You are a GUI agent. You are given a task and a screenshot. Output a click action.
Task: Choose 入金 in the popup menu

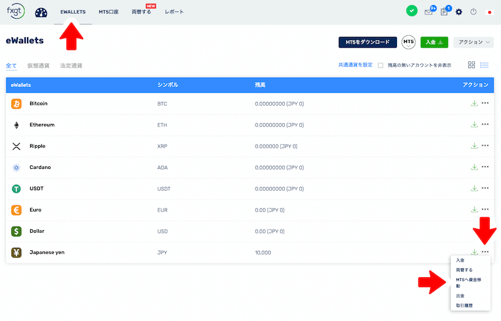pyautogui.click(x=460, y=260)
